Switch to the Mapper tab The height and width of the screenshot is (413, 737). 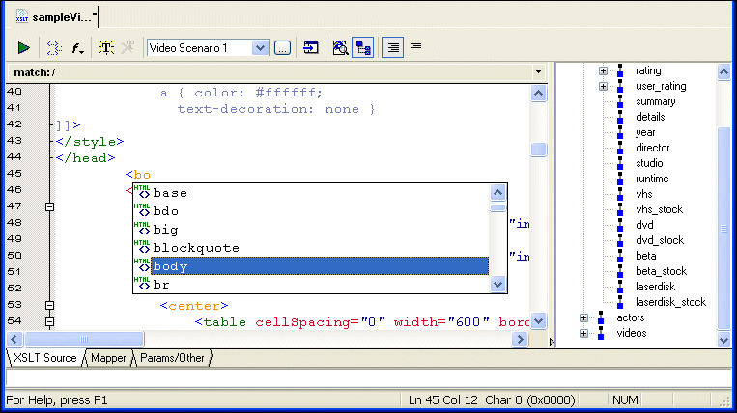click(x=108, y=358)
